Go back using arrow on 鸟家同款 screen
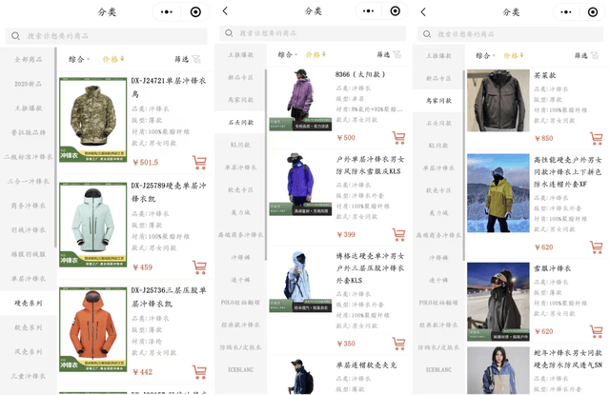The height and width of the screenshot is (395, 610). [x=423, y=12]
